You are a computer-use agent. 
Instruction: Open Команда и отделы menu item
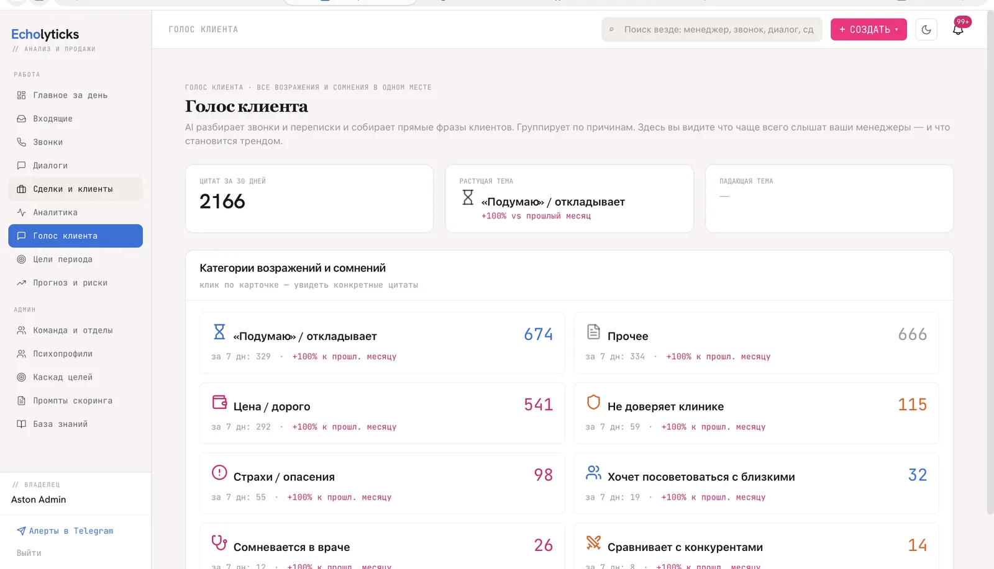75,330
